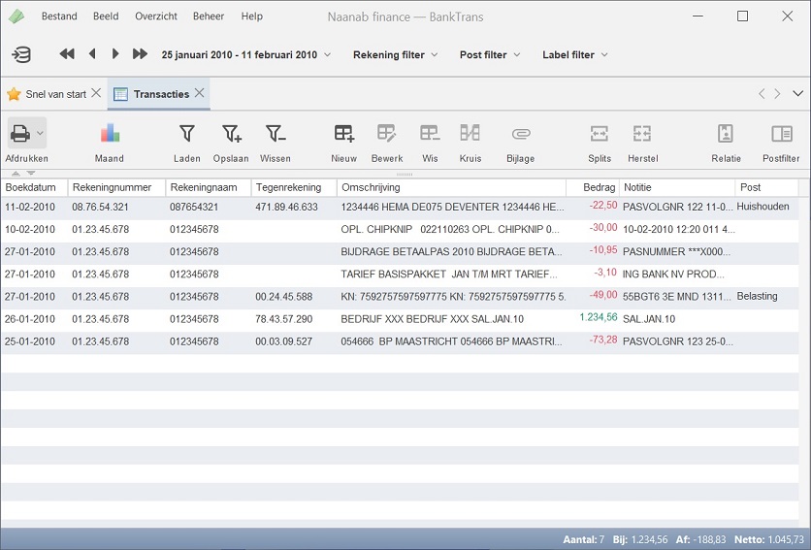Screen dimensions: 811x550
Task: Open the Postfilter panel icon
Action: (781, 134)
